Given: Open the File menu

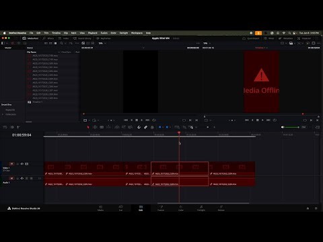Looking at the screenshot, I should tap(32, 33).
